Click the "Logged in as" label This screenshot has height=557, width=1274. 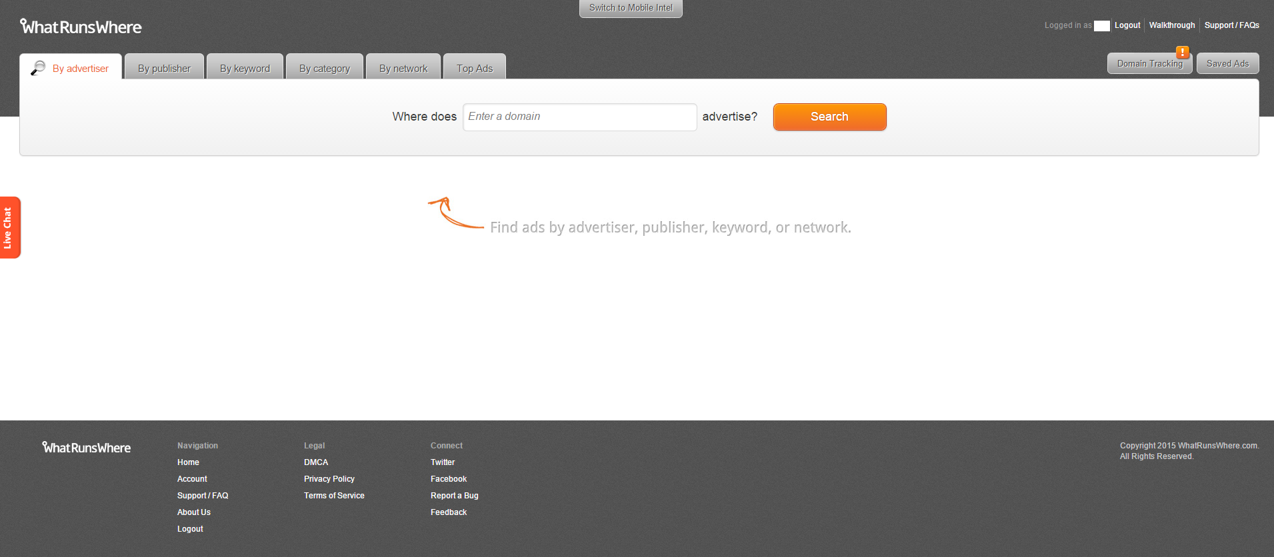click(1068, 25)
